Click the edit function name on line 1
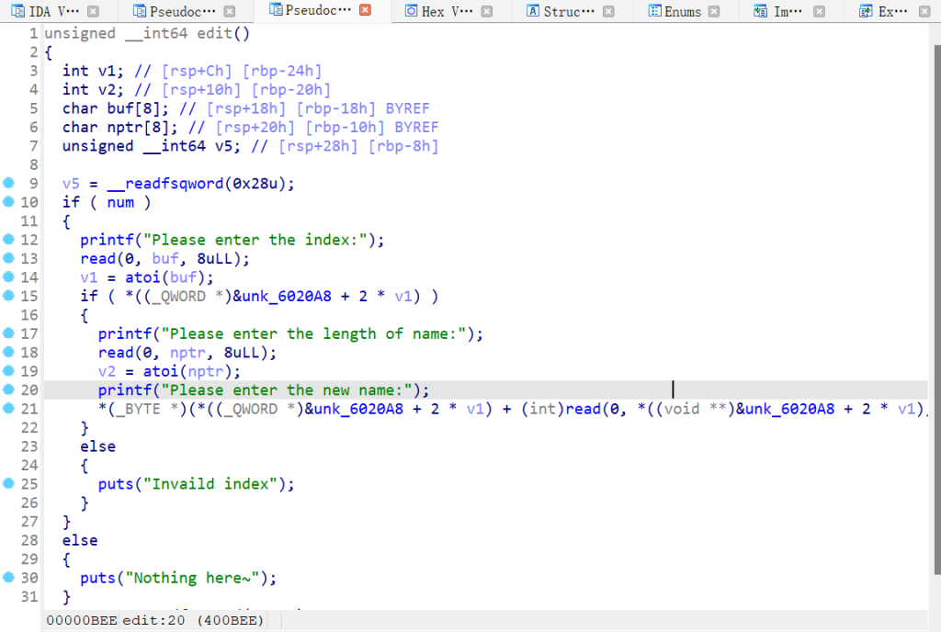This screenshot has height=632, width=941. [214, 33]
